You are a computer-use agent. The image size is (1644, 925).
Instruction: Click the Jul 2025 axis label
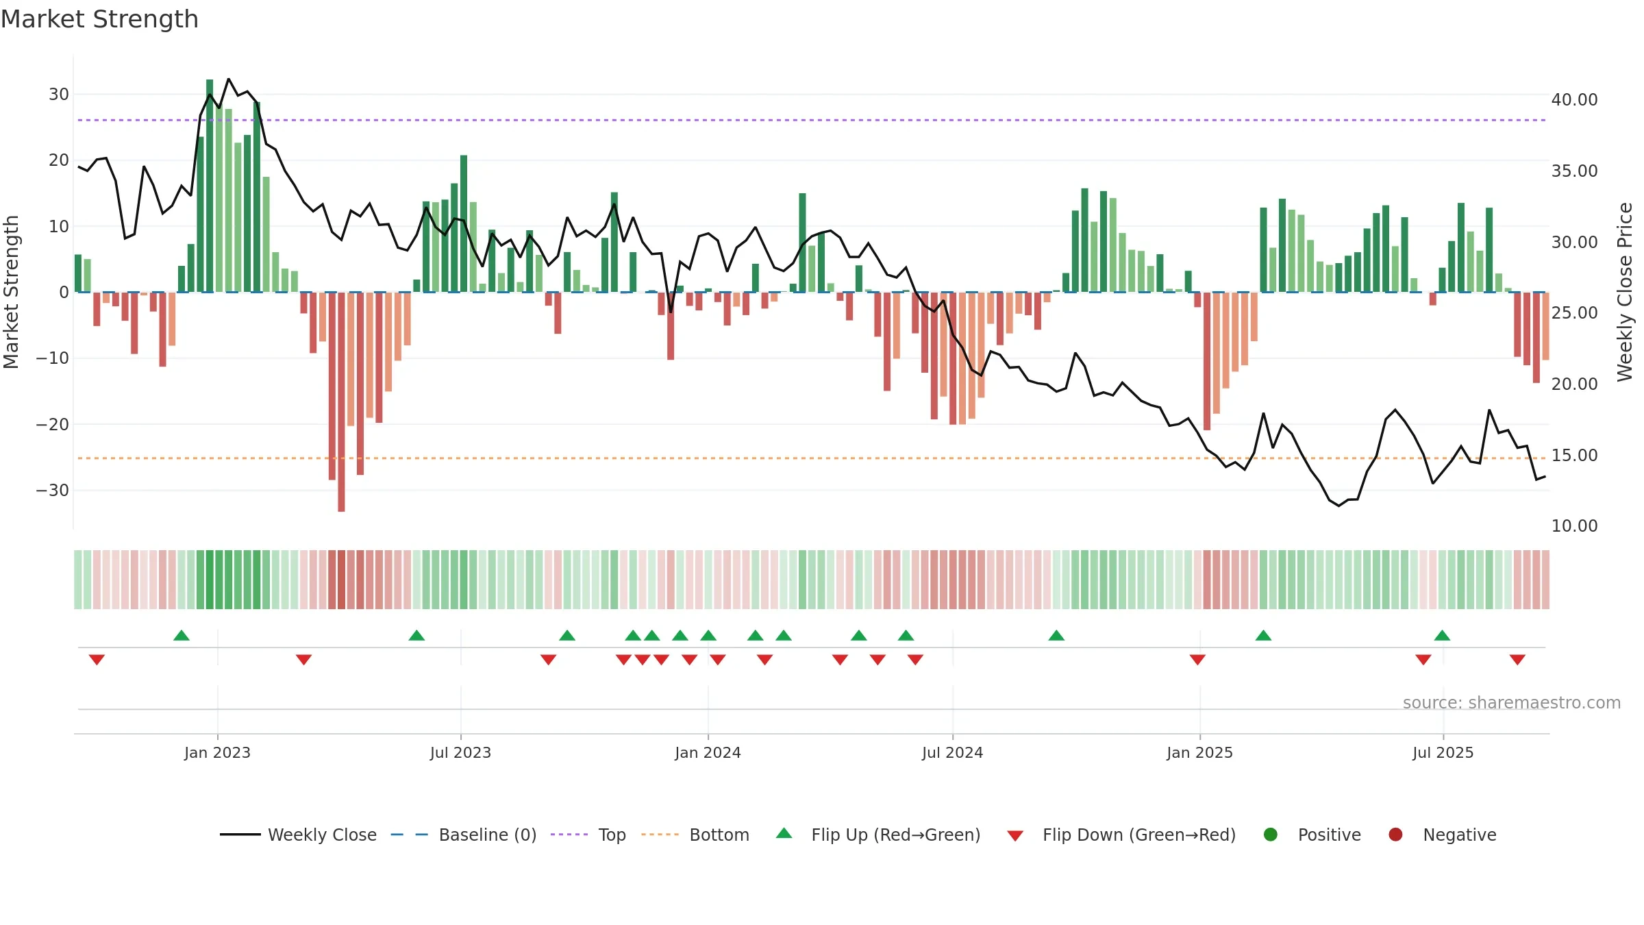tap(1443, 752)
